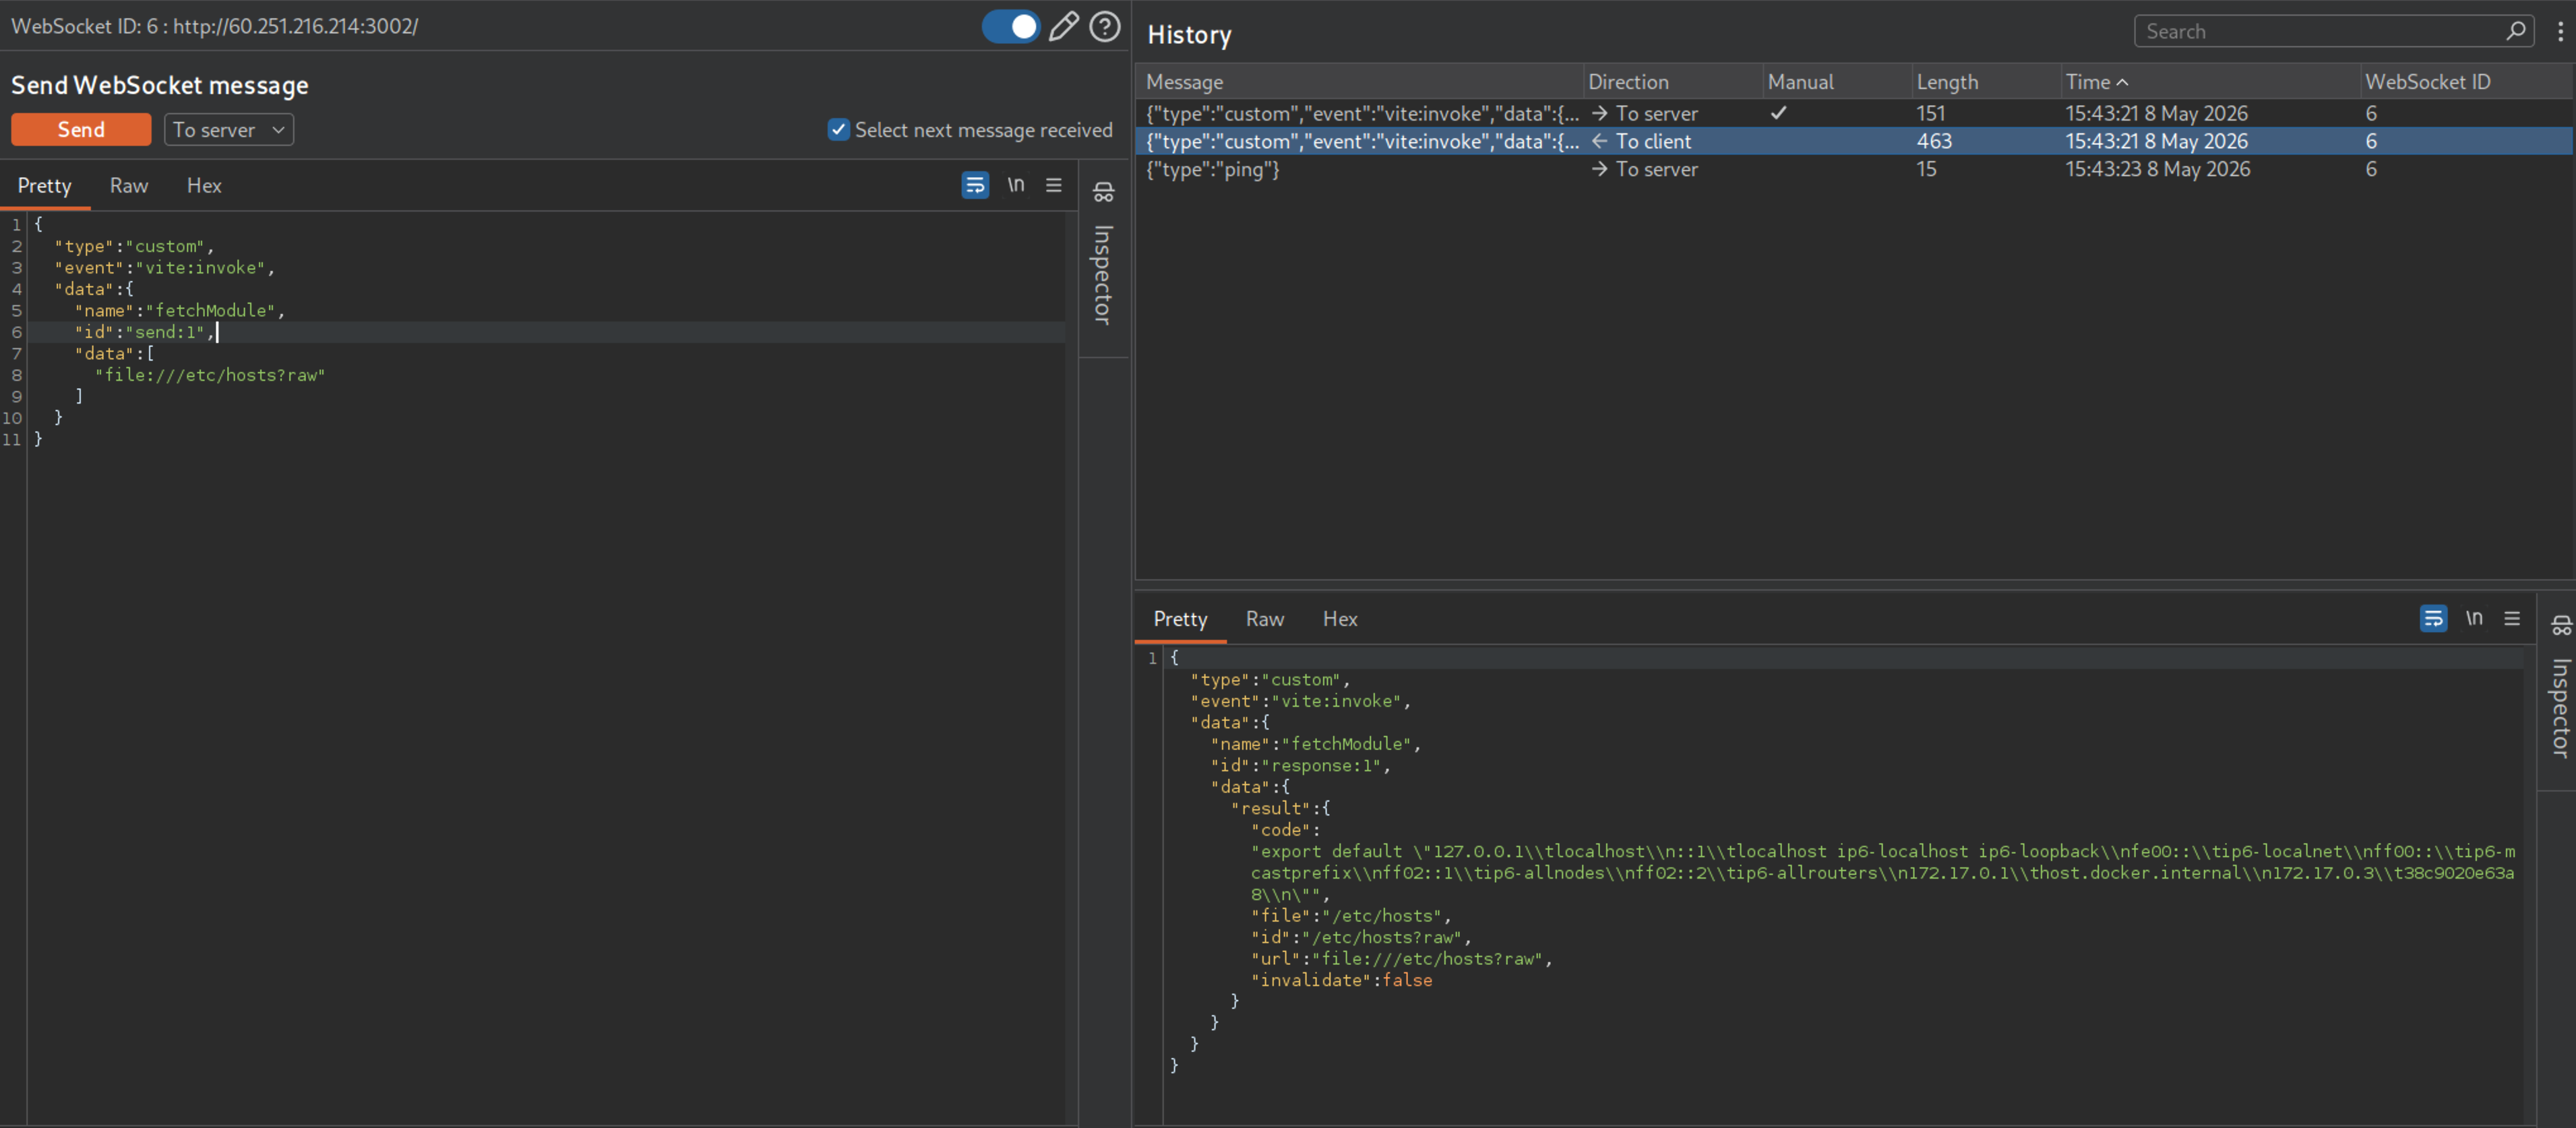Toggle word wrap in history response viewer
2576x1128 pixels.
click(2433, 618)
